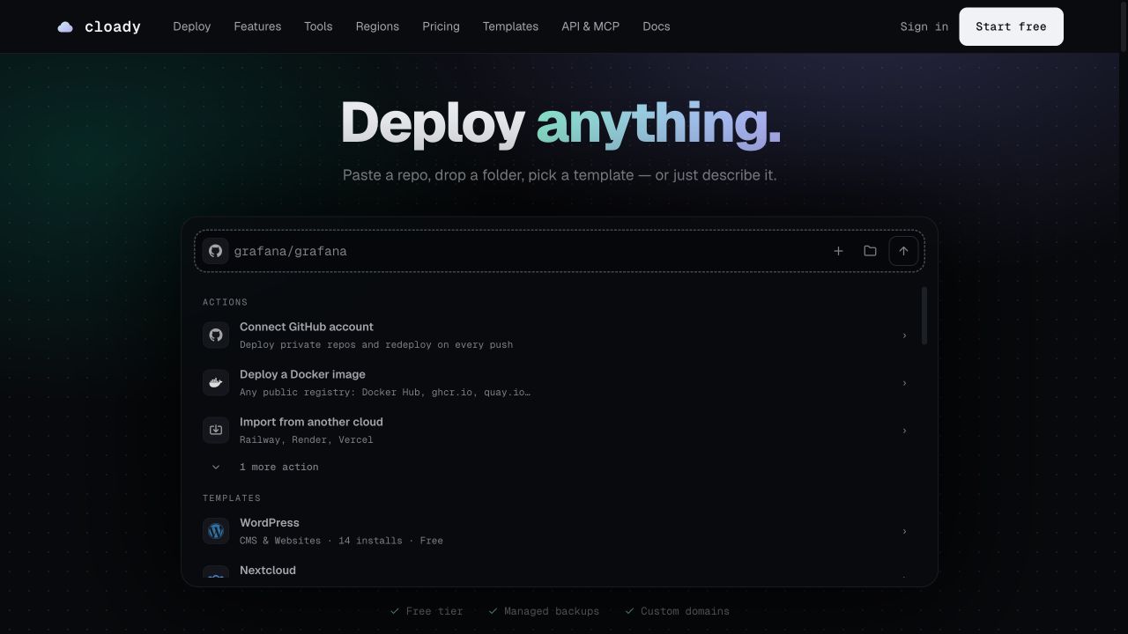Click the suggestions list scrollbar
1128x634 pixels.
[924, 315]
